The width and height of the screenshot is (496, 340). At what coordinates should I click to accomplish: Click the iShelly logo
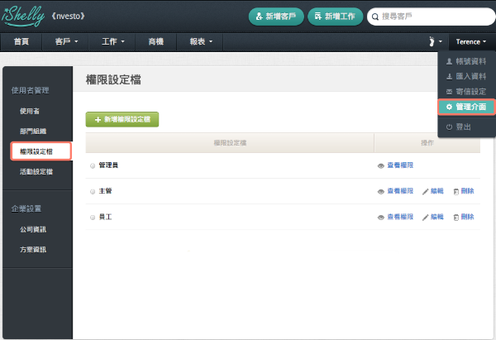pyautogui.click(x=22, y=15)
